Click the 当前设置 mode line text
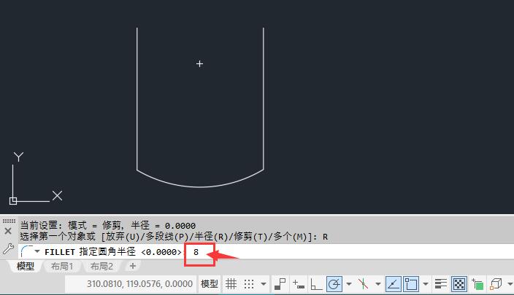Image resolution: width=514 pixels, height=295 pixels. tap(108, 225)
